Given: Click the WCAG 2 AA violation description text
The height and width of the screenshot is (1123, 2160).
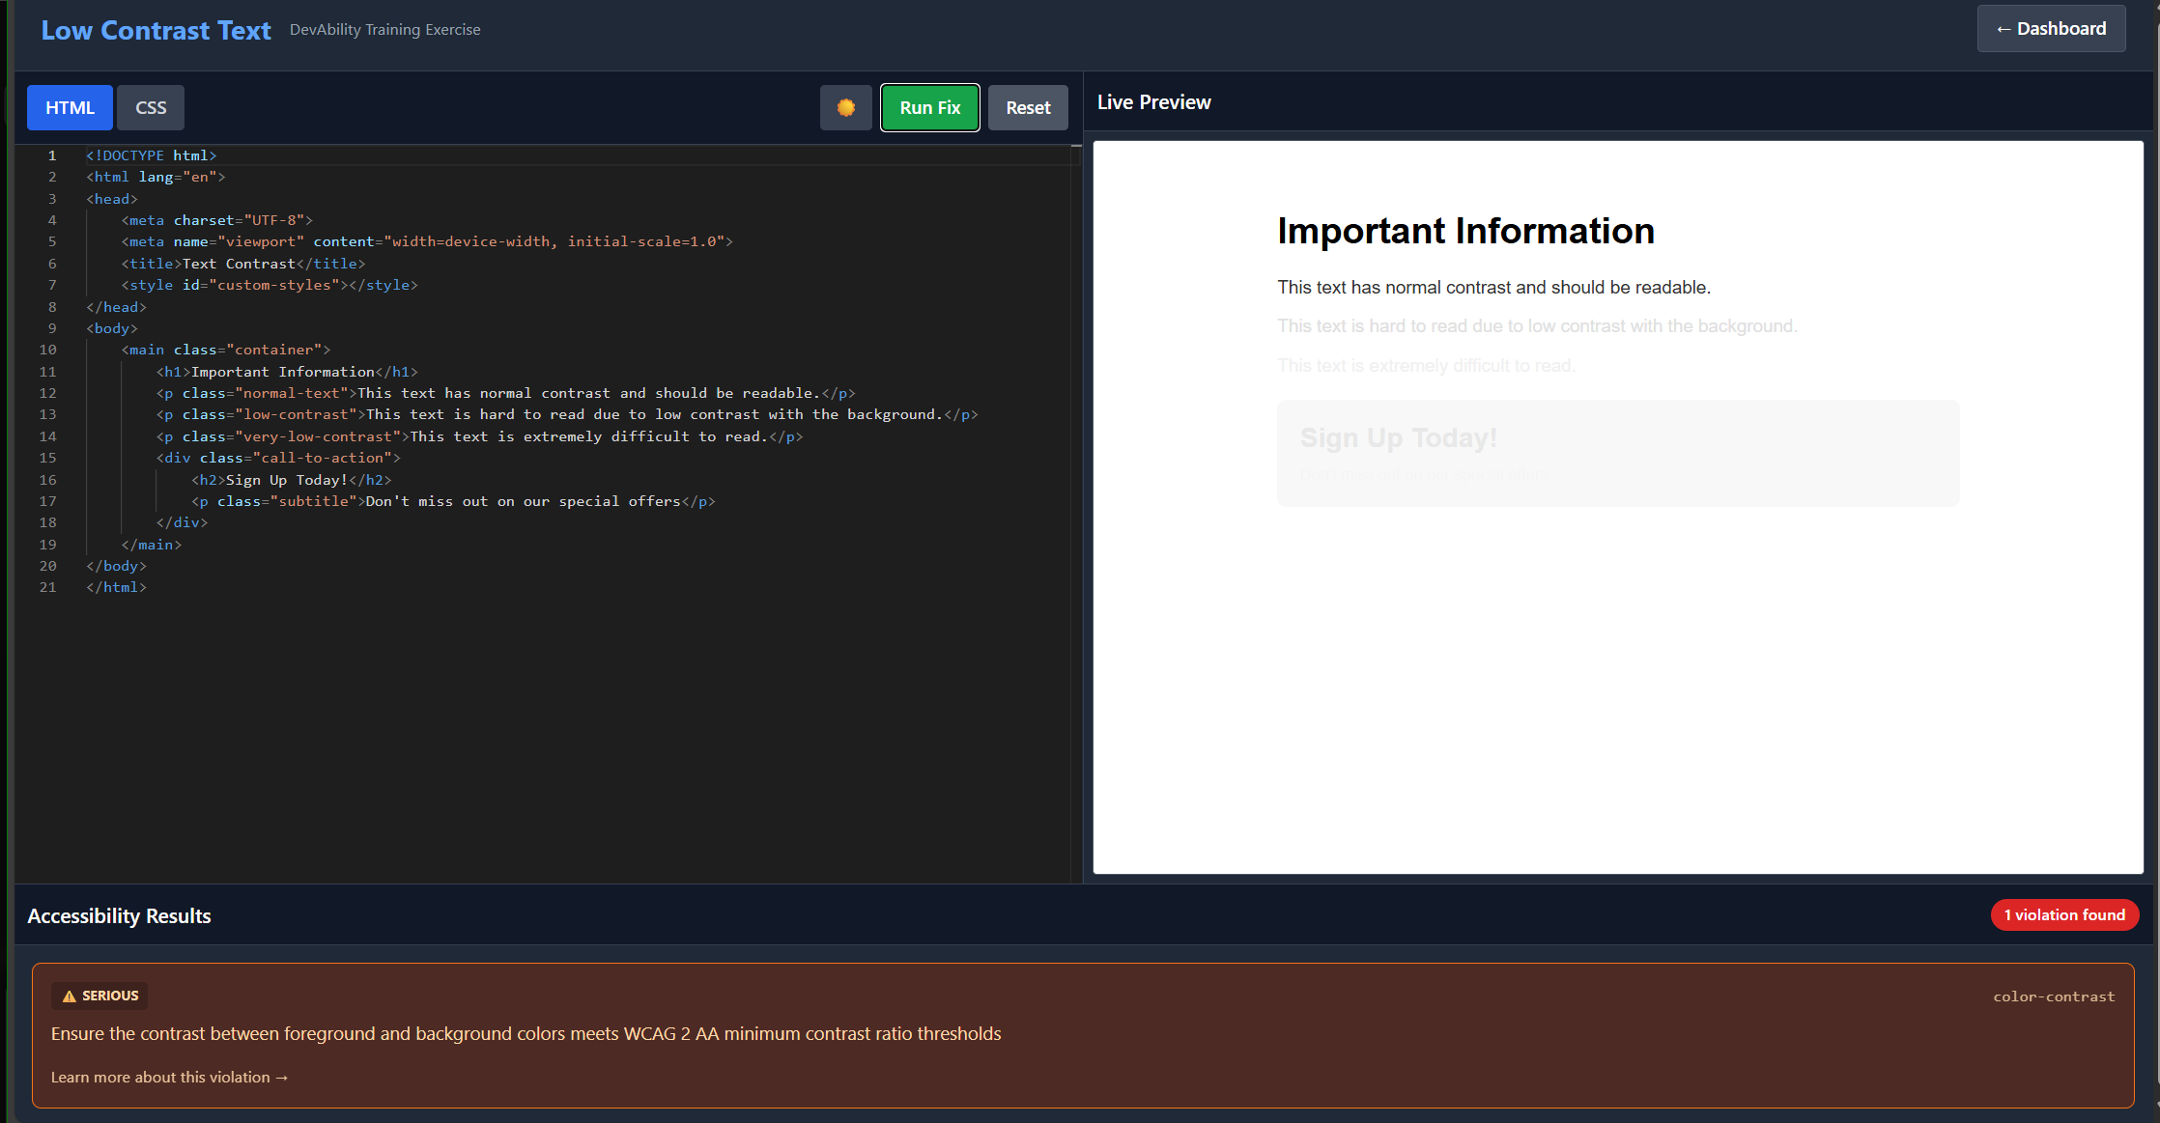Looking at the screenshot, I should (526, 1033).
